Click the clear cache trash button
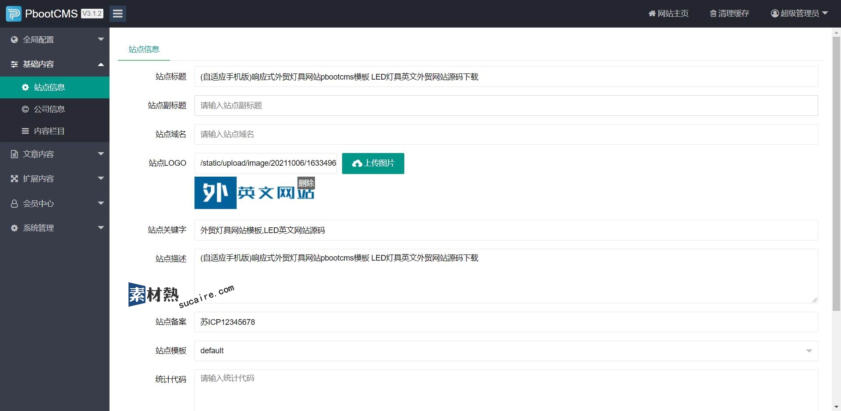Image resolution: width=841 pixels, height=411 pixels. (729, 14)
